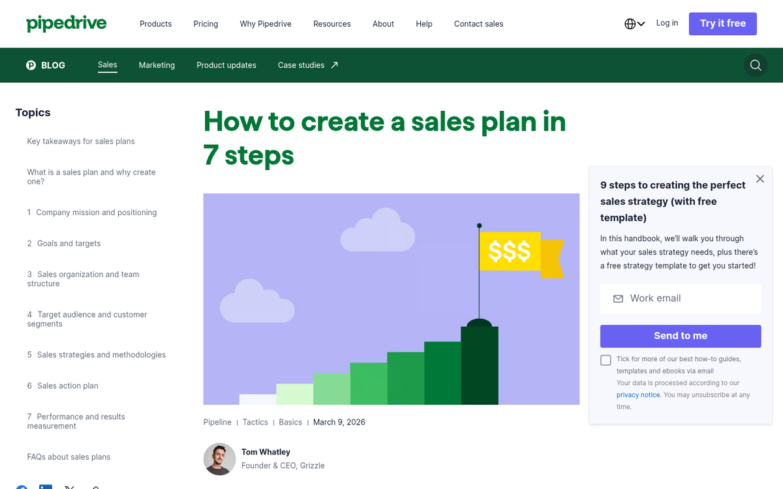Image resolution: width=783 pixels, height=489 pixels.
Task: Expand the language dropdown chevron
Action: click(640, 23)
